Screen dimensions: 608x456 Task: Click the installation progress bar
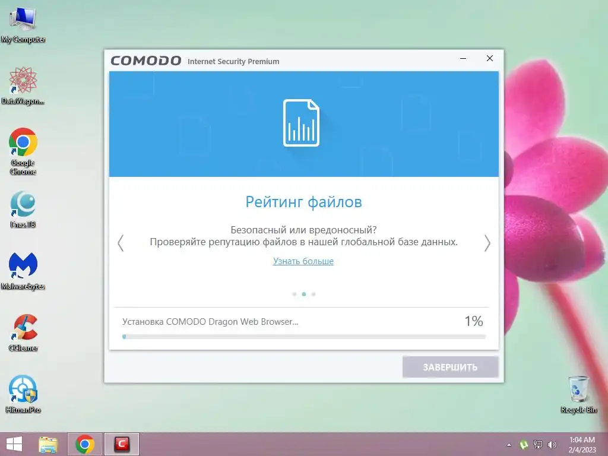[x=303, y=337]
